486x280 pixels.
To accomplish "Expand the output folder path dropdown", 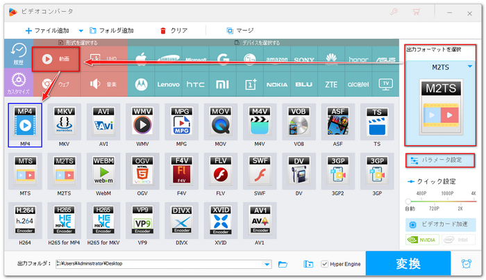I will click(267, 264).
